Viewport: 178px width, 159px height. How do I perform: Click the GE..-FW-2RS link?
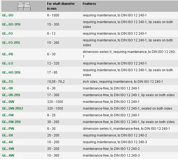[x=11, y=122]
